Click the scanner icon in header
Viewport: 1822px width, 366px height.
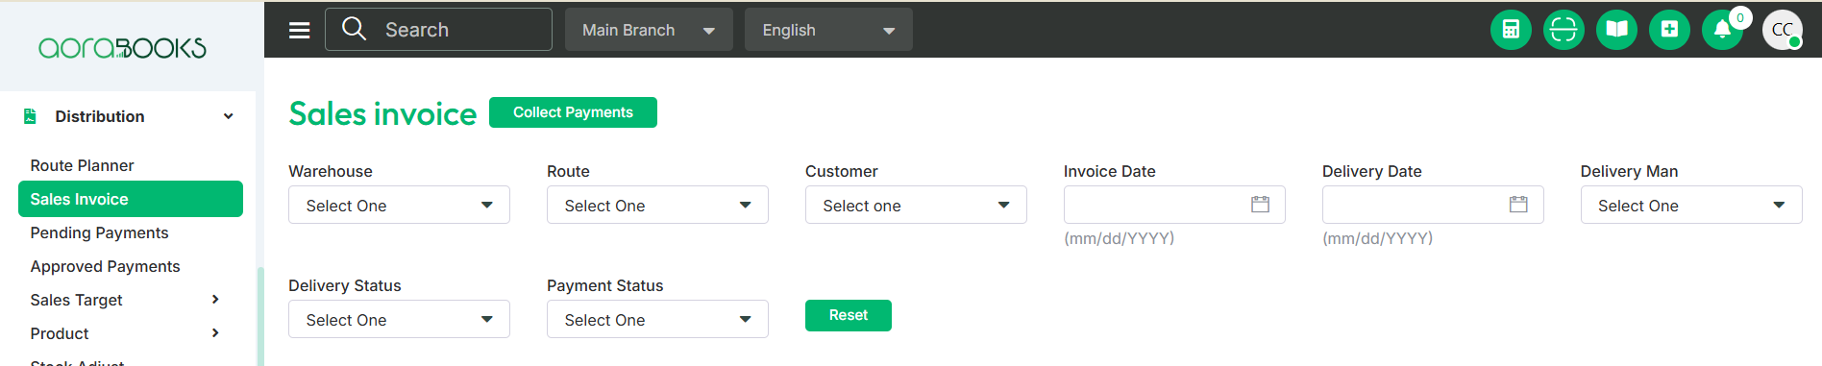pos(1563,30)
